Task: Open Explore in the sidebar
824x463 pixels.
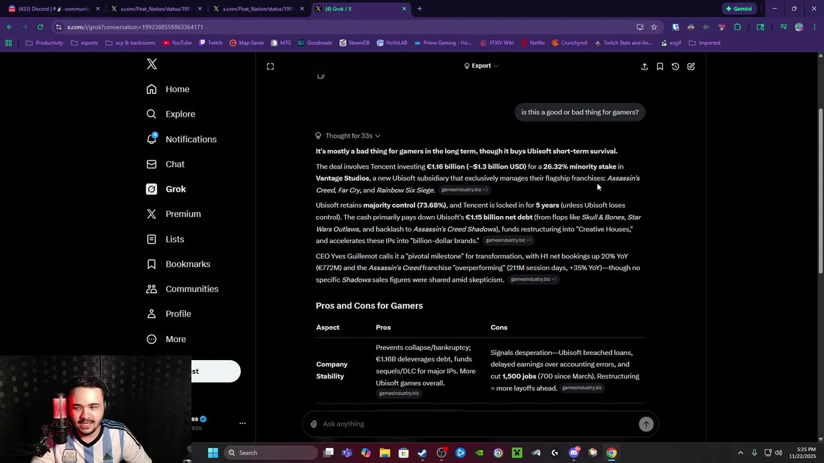Action: coord(171,114)
